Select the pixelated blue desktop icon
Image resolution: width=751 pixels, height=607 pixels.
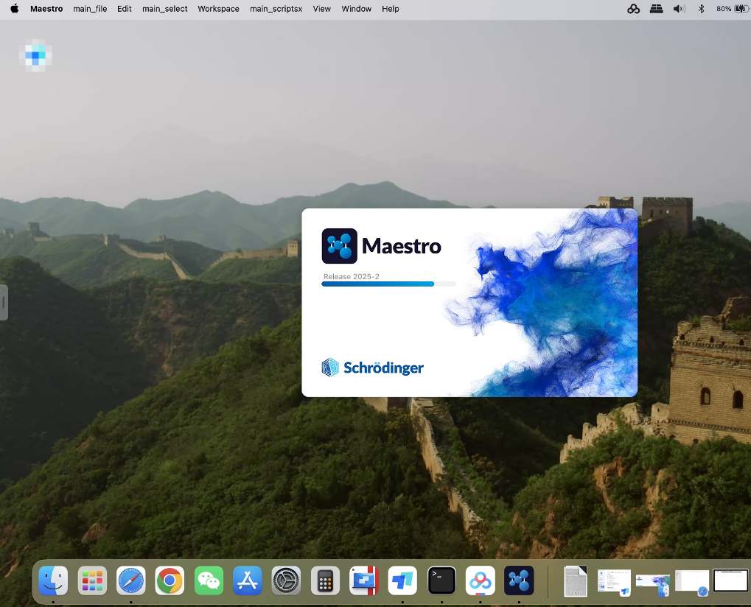(x=35, y=55)
